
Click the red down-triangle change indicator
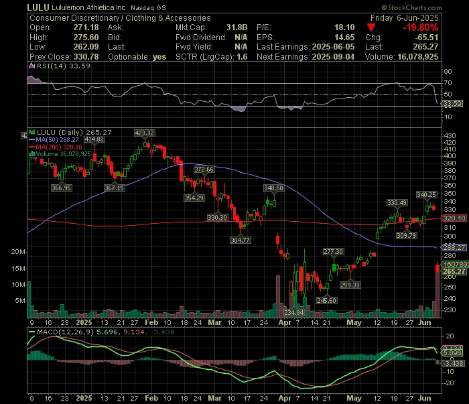pos(371,28)
